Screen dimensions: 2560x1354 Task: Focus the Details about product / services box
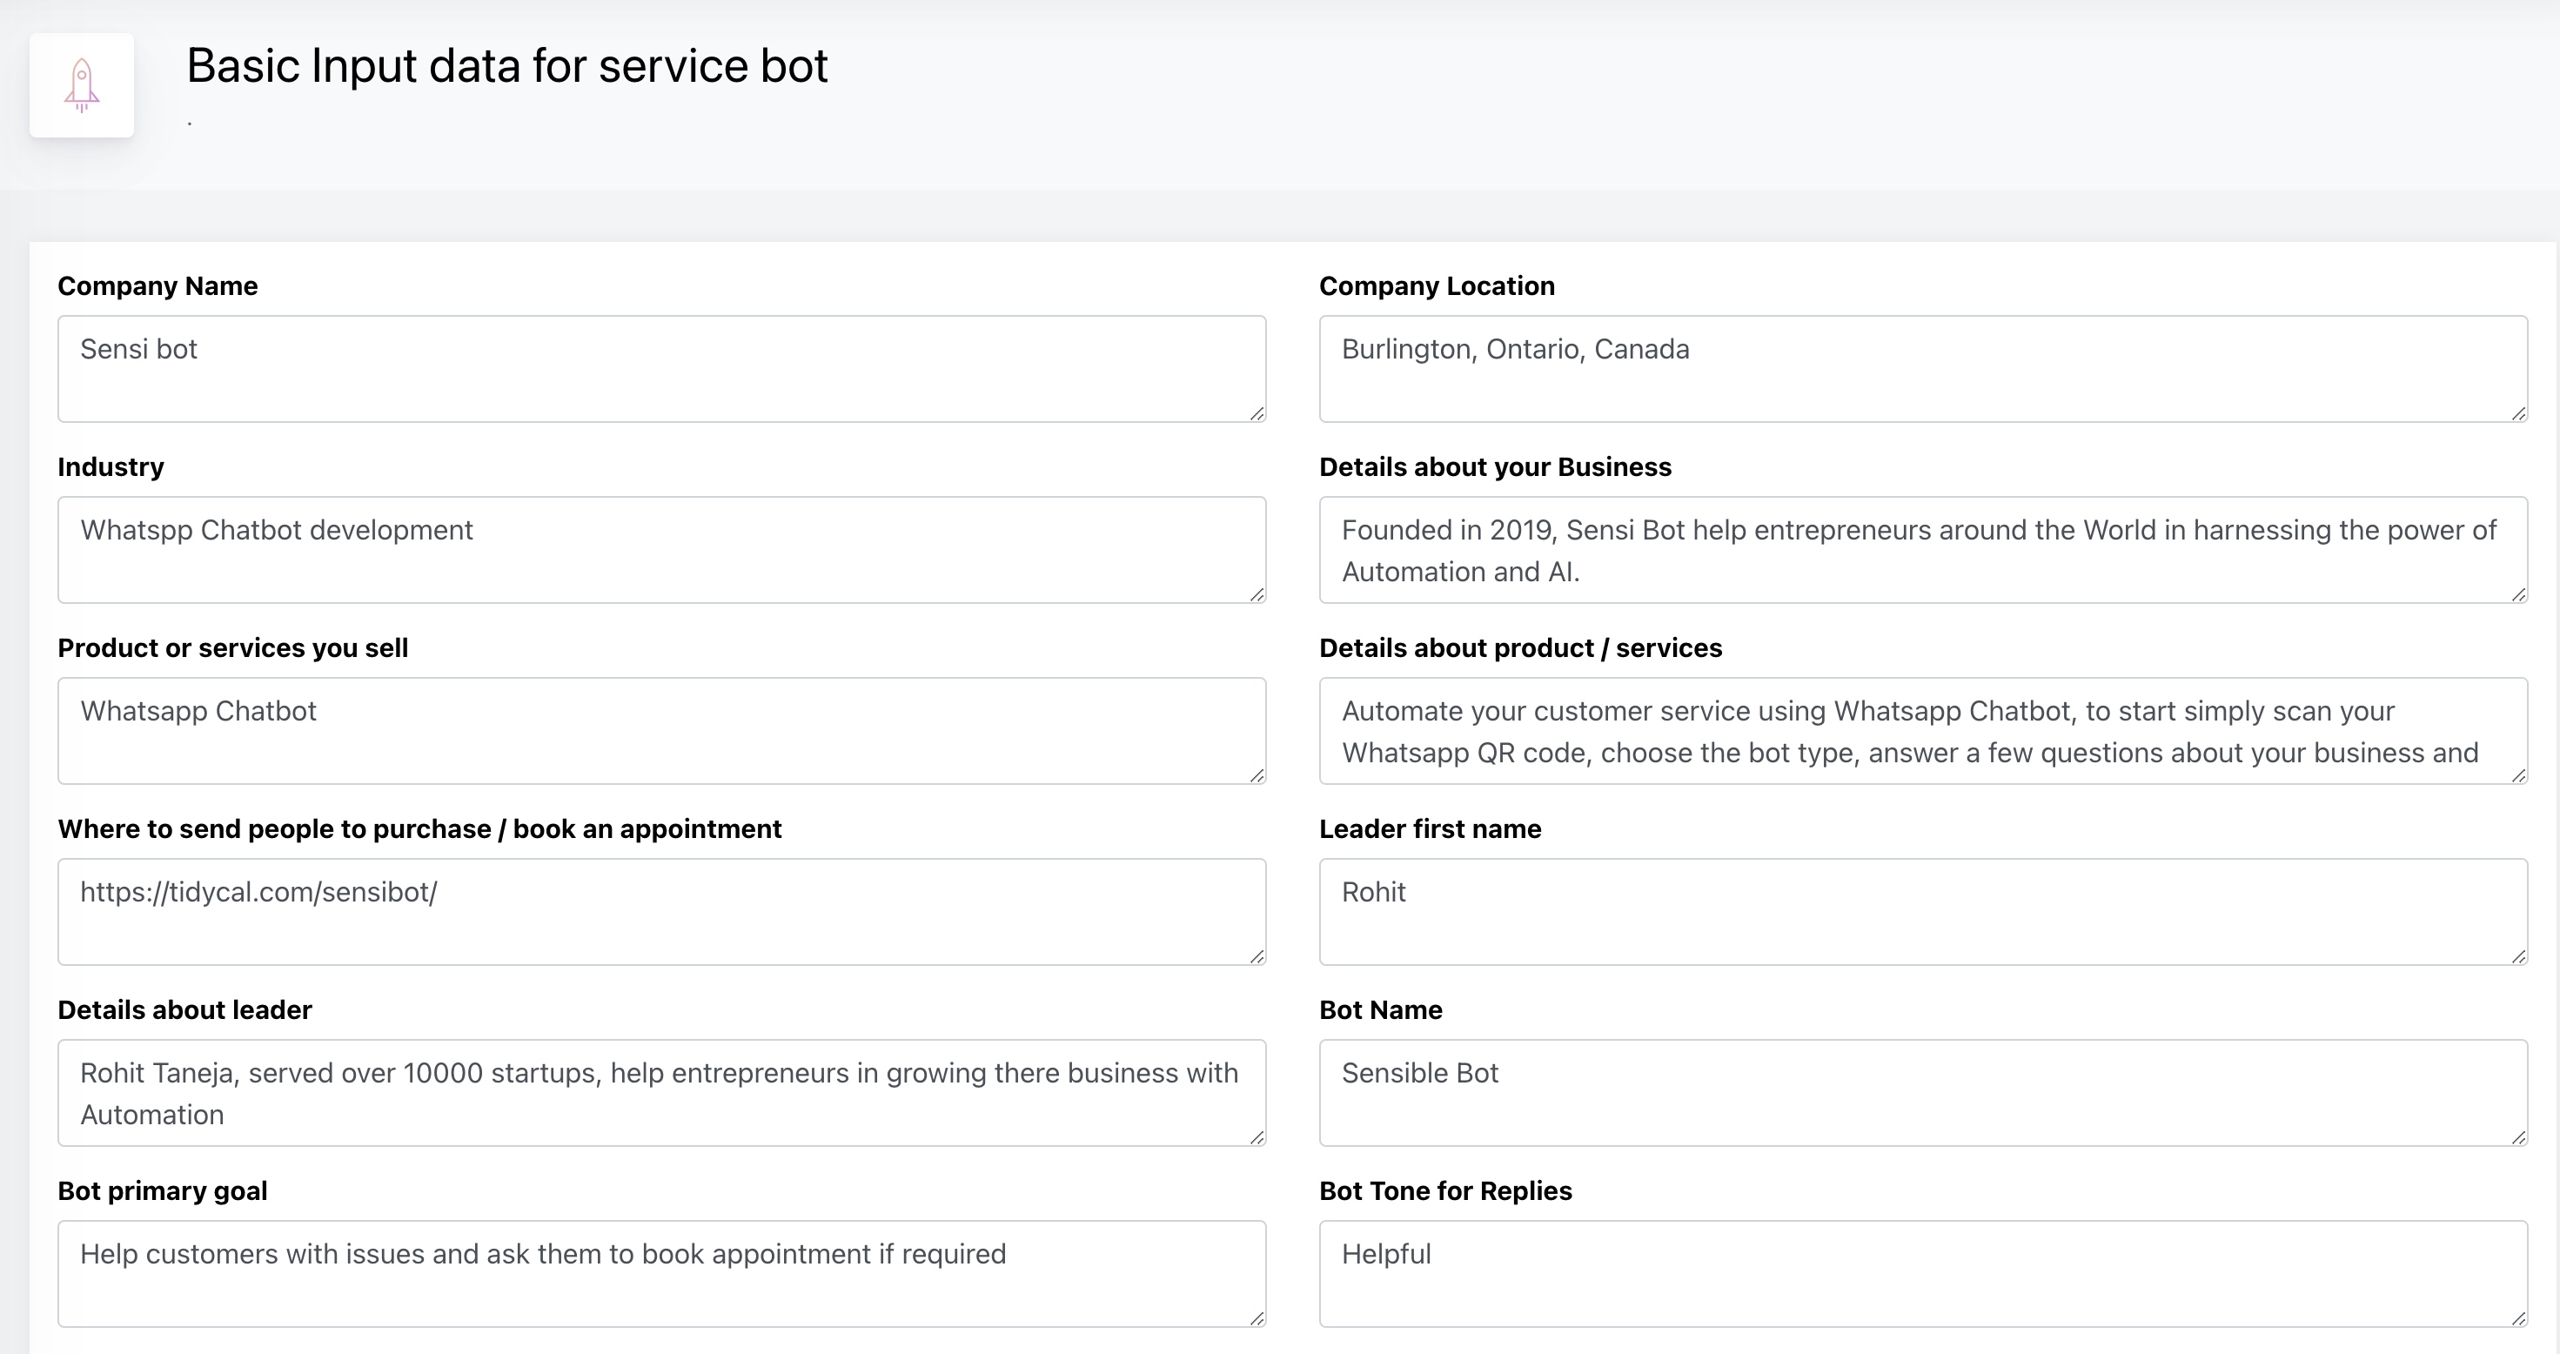[x=1922, y=731]
